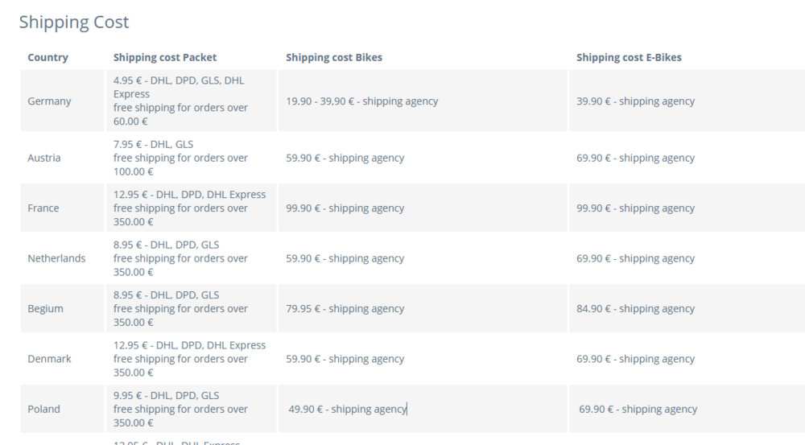Image resolution: width=805 pixels, height=445 pixels.
Task: Select Germany's 39.90 € E-Bikes shipping cost
Action: pyautogui.click(x=635, y=101)
